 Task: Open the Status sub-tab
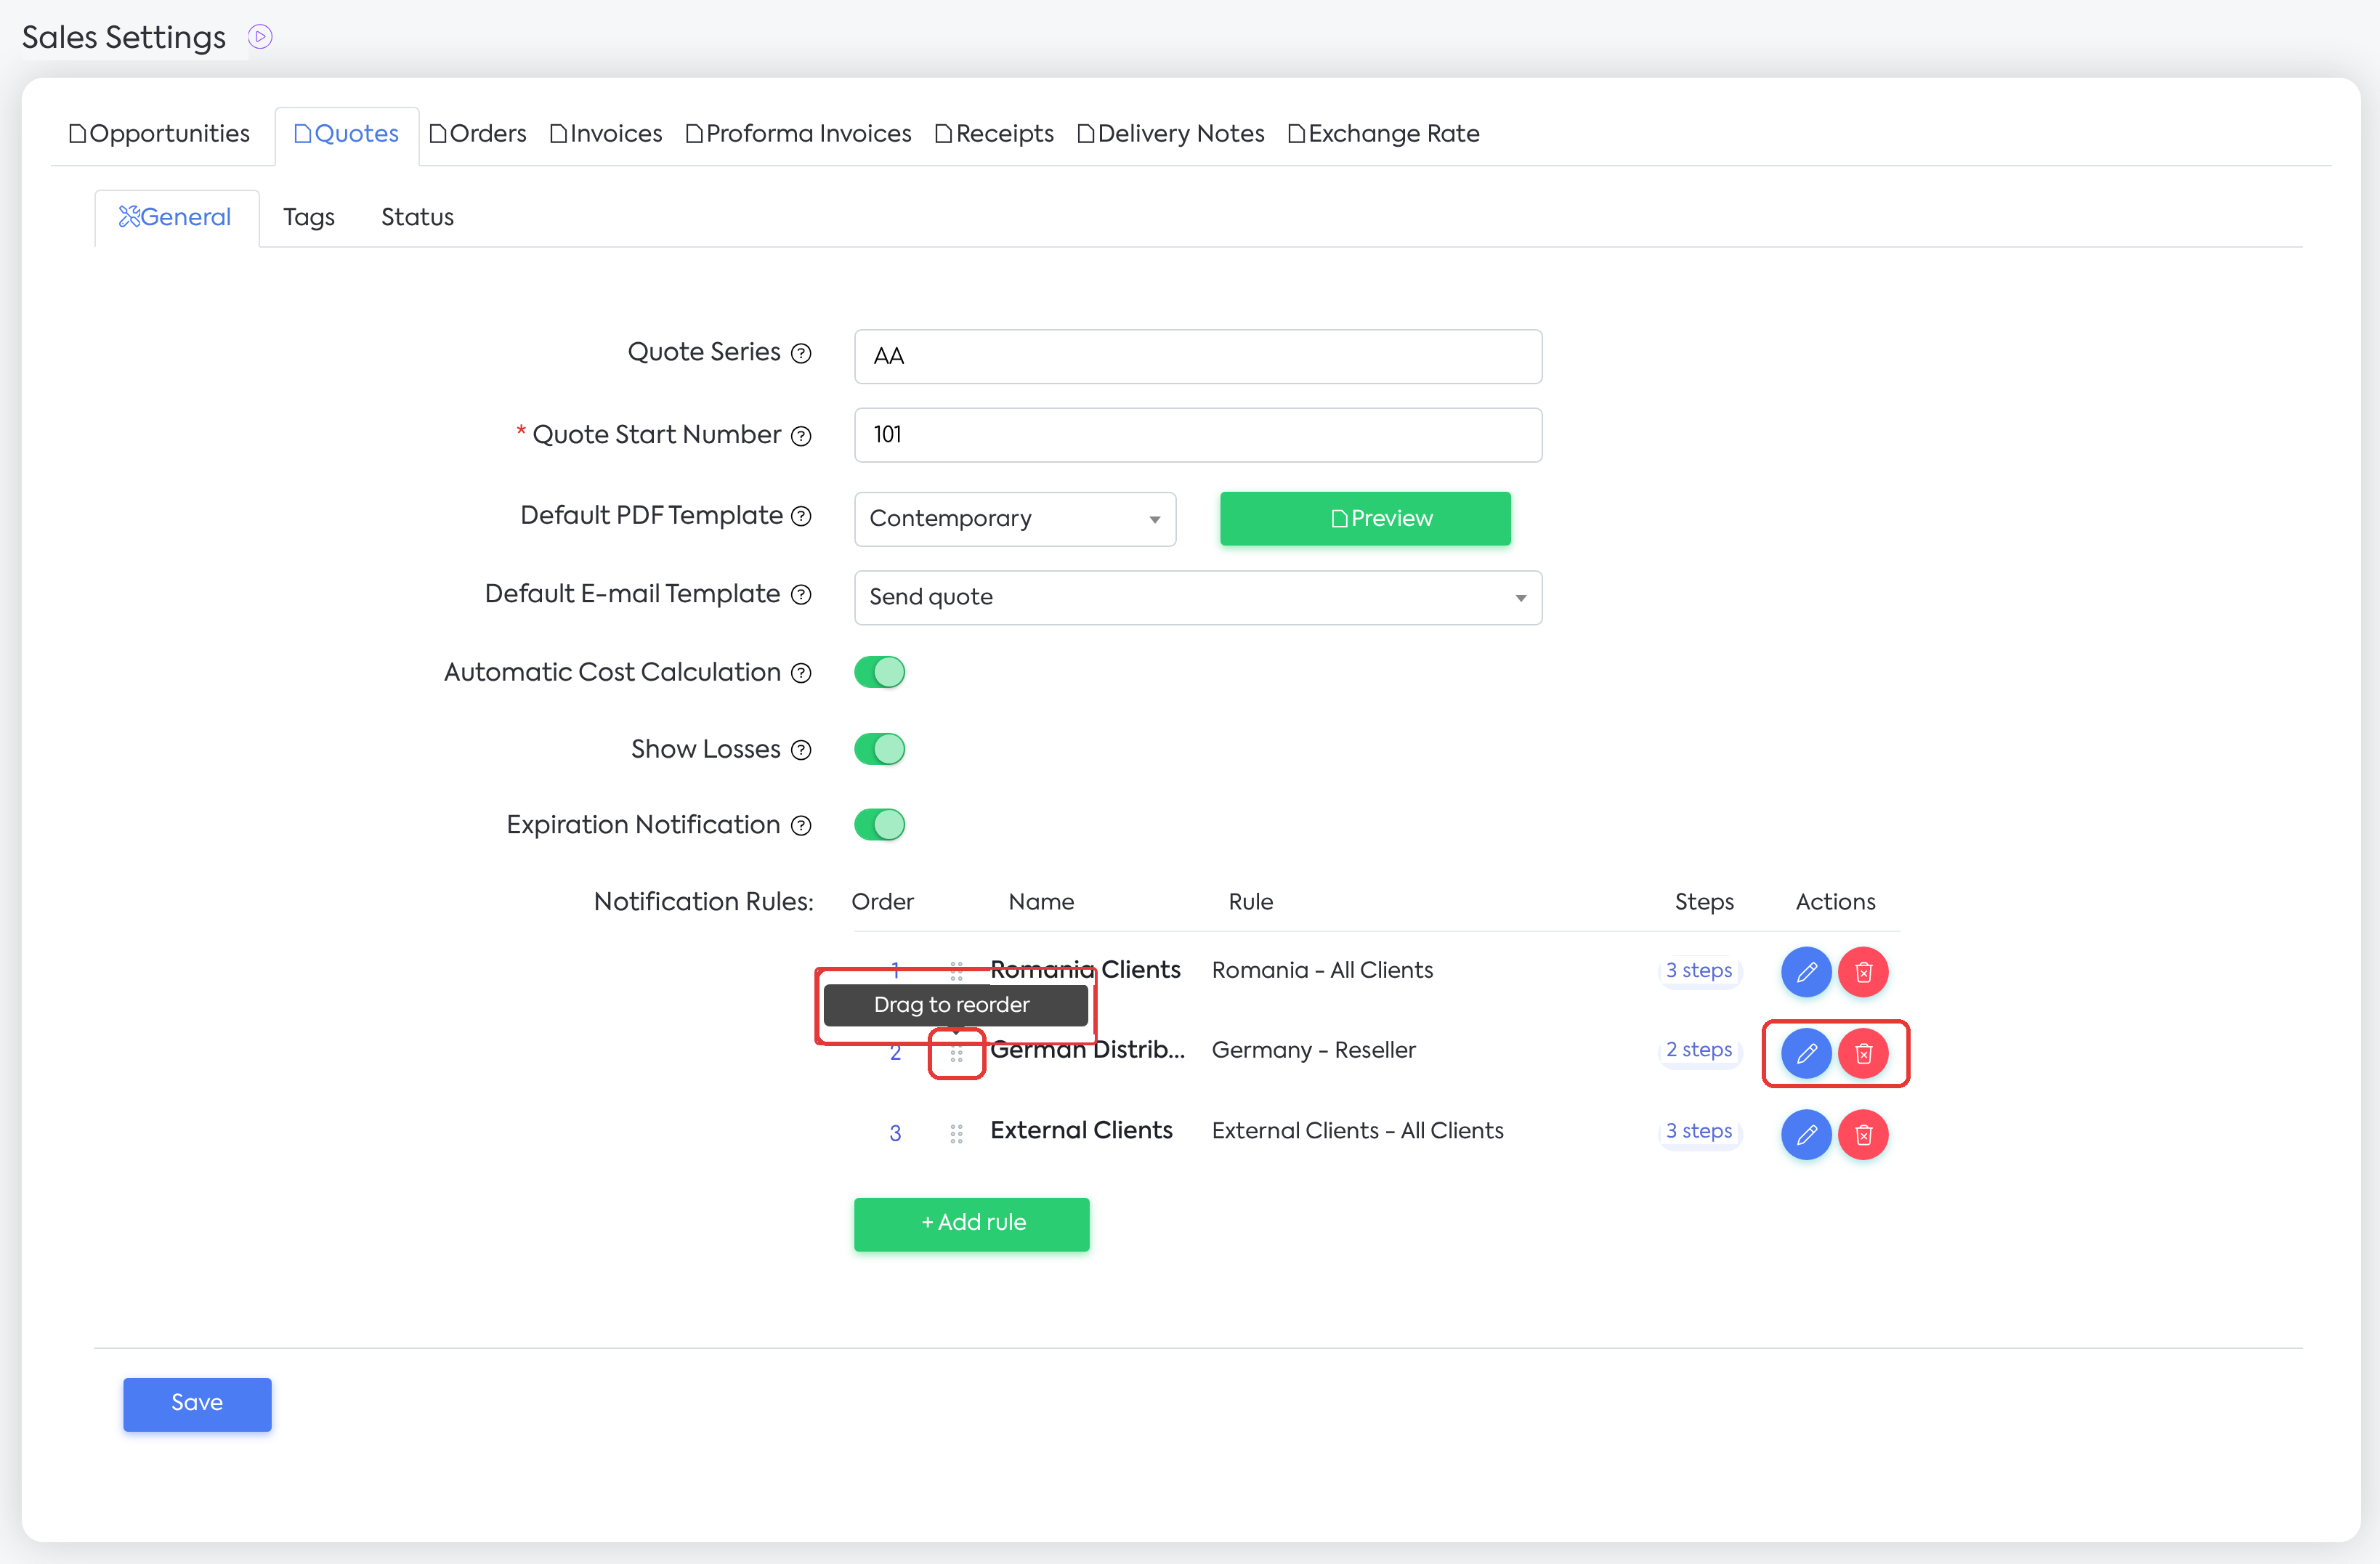[x=417, y=218]
